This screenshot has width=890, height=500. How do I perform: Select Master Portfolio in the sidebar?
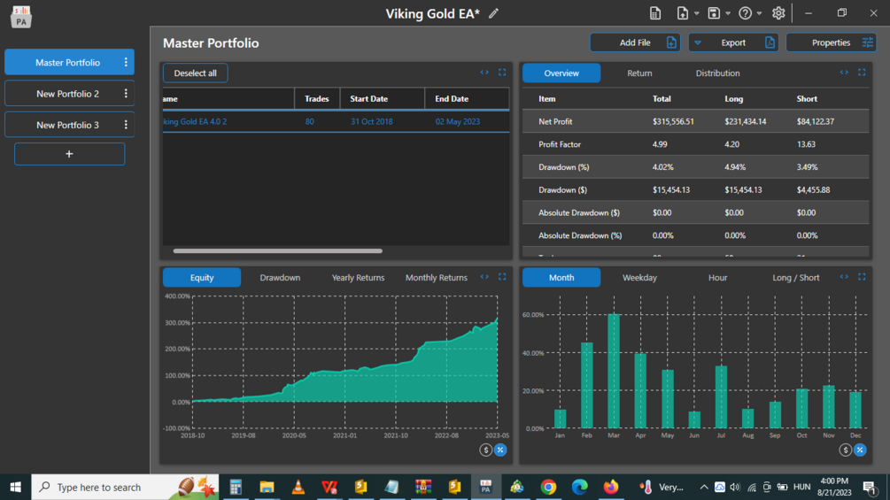(x=67, y=62)
